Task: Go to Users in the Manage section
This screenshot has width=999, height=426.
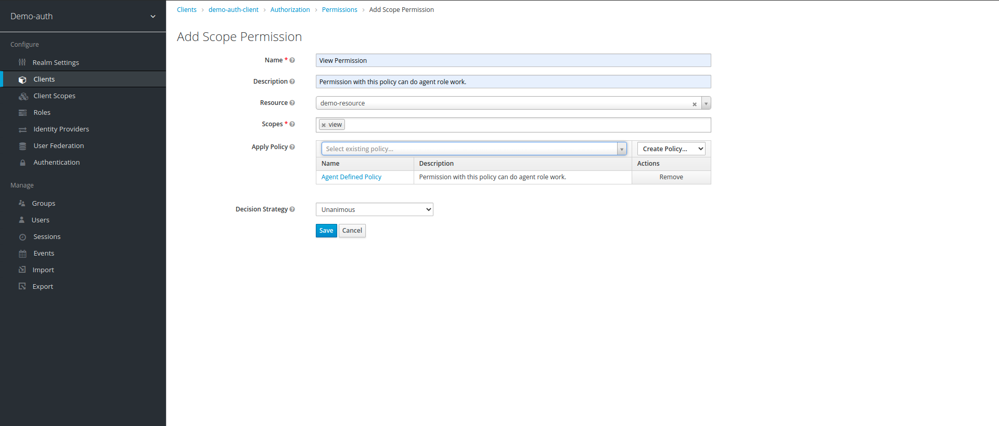Action: tap(40, 220)
